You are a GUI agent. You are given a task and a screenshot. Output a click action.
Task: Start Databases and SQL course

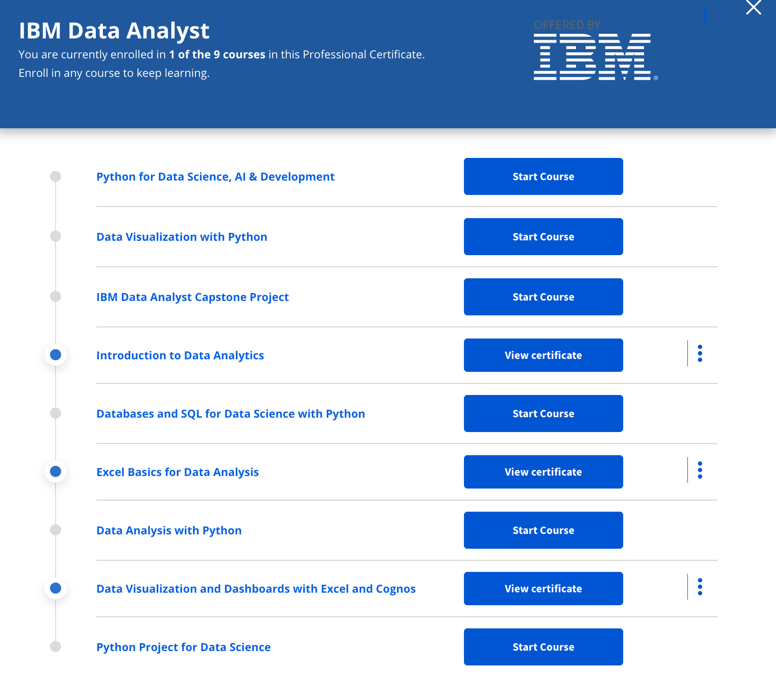(x=543, y=414)
